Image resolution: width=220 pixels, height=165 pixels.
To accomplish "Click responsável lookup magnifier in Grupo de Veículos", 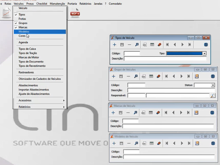I will coord(213,96).
